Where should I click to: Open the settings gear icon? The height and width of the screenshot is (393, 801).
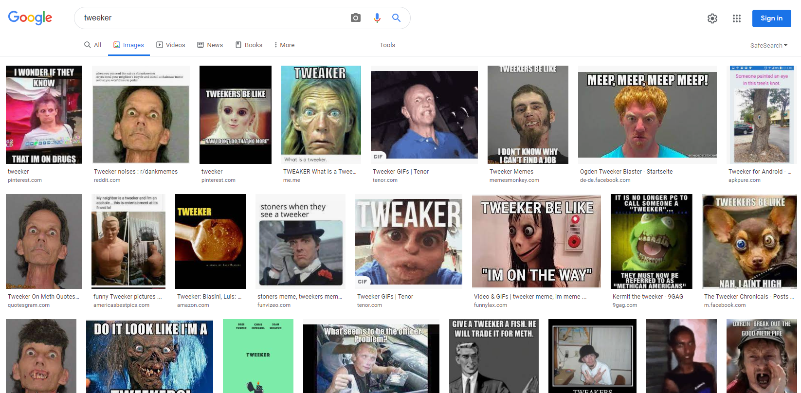(712, 18)
